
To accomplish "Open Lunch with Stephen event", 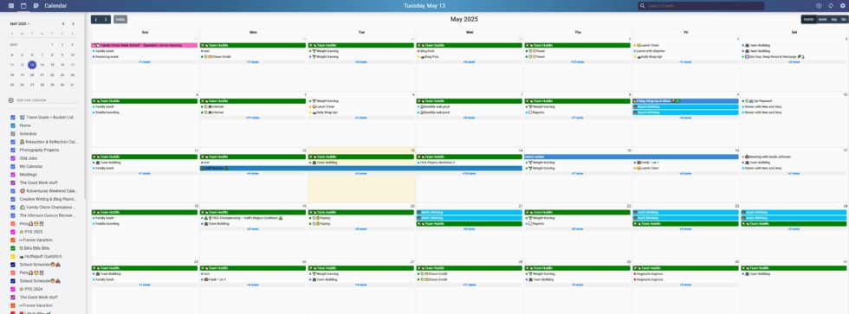I will click(x=650, y=51).
